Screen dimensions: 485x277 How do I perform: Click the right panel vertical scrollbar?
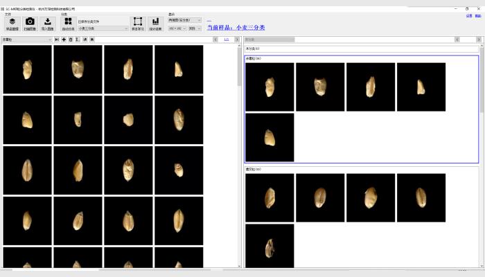point(482,138)
